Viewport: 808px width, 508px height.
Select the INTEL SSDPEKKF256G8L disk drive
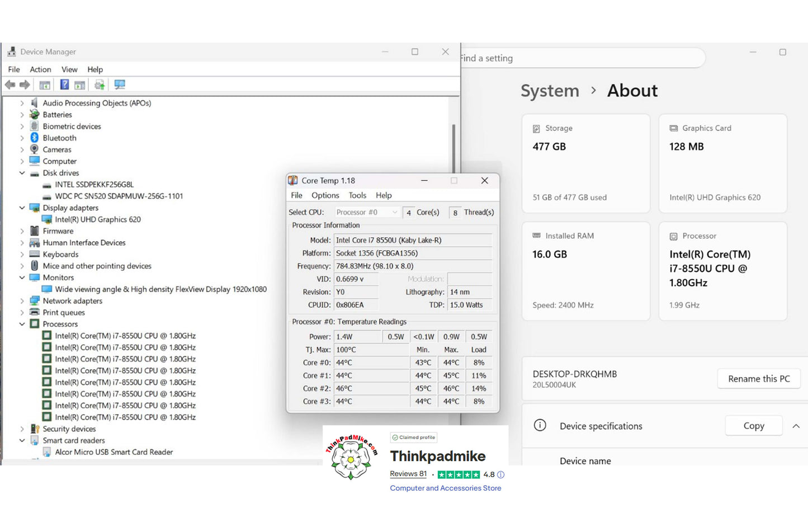(94, 185)
